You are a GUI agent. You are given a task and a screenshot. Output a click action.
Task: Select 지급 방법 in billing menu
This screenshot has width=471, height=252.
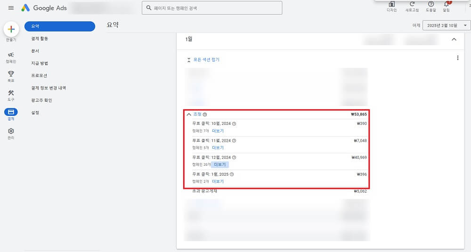tap(40, 63)
